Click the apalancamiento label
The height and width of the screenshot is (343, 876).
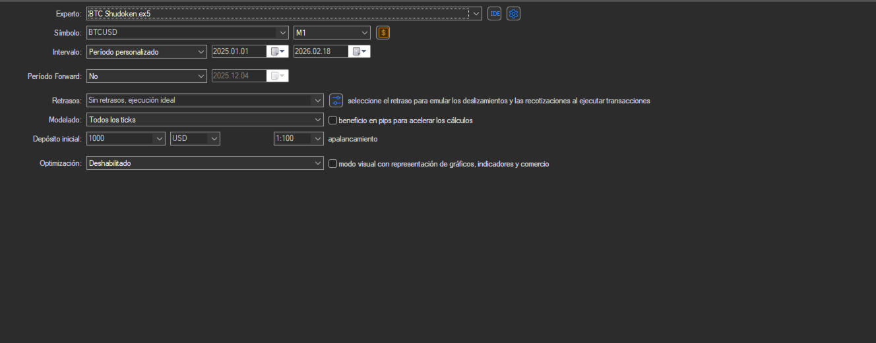[353, 140]
